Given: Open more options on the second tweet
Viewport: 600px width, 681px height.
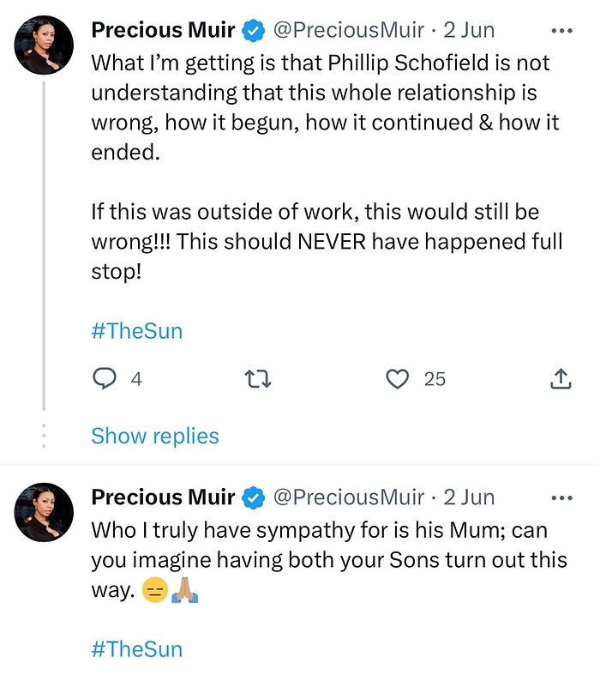Looking at the screenshot, I should point(561,497).
